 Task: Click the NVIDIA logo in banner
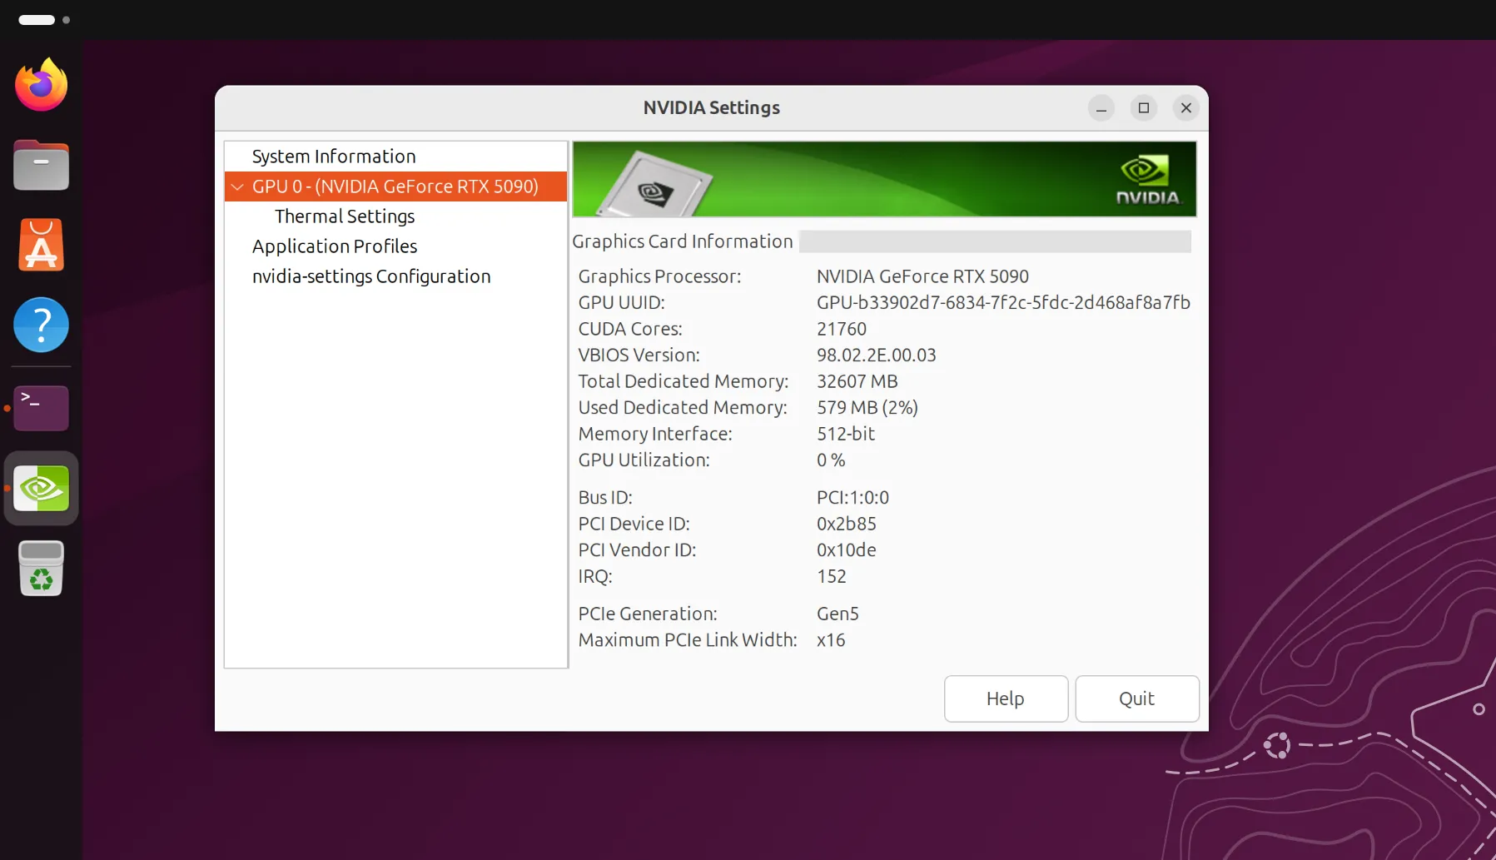[x=1147, y=179]
